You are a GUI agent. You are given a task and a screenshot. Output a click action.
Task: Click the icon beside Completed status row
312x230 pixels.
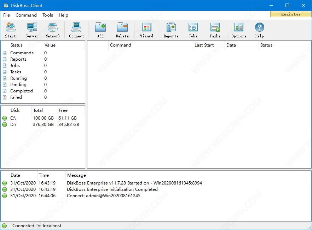click(x=5, y=91)
